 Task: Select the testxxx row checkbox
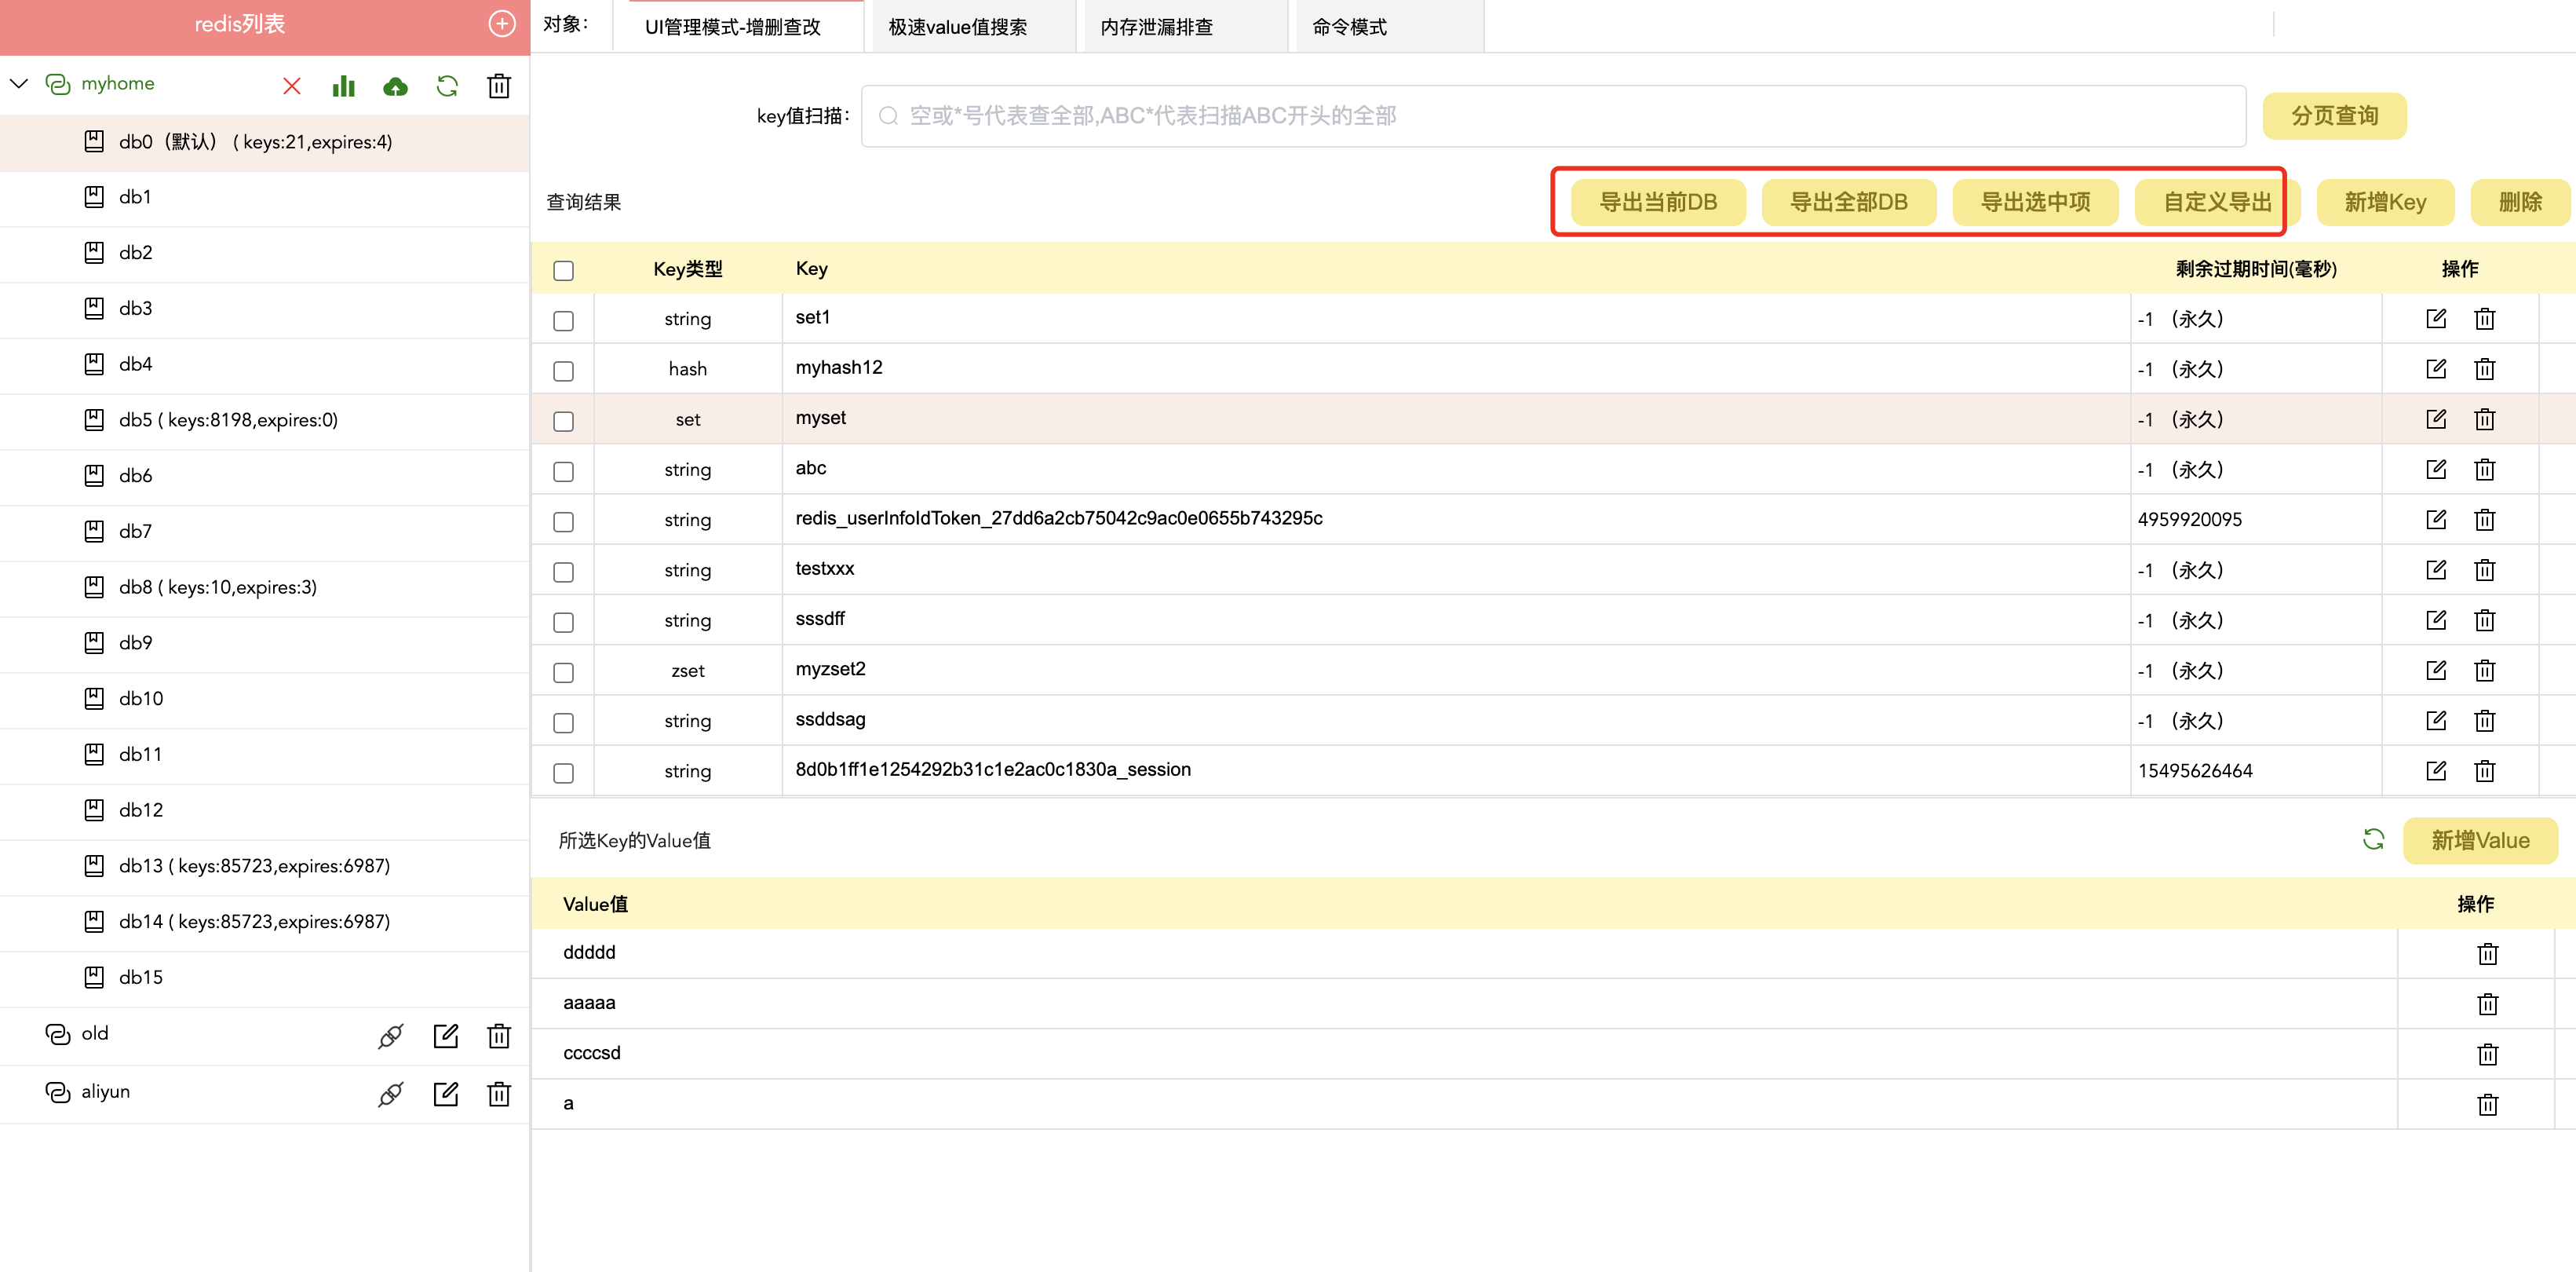[x=564, y=572]
